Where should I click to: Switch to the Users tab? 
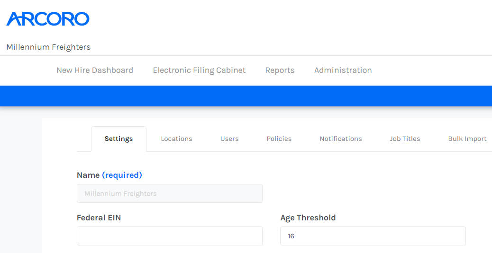(x=229, y=139)
